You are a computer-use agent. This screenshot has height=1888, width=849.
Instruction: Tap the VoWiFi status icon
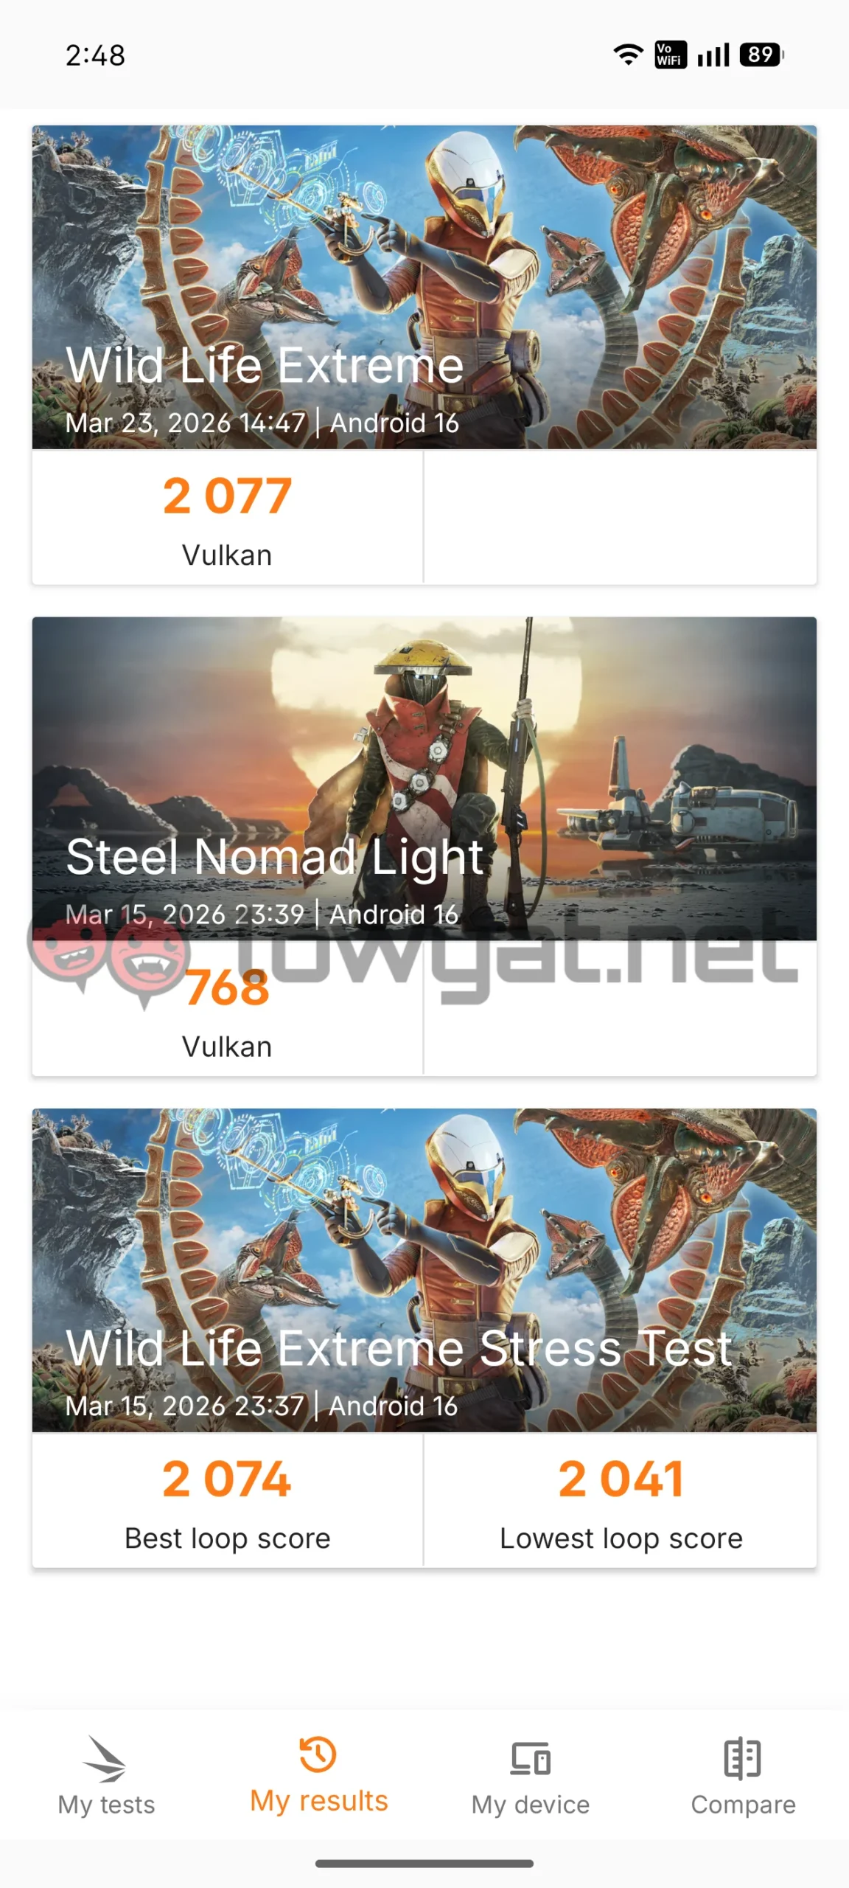point(670,55)
